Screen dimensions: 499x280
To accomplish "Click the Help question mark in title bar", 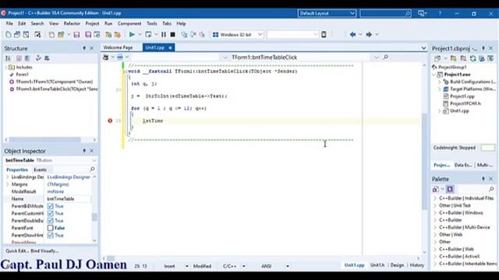I will (440, 13).
